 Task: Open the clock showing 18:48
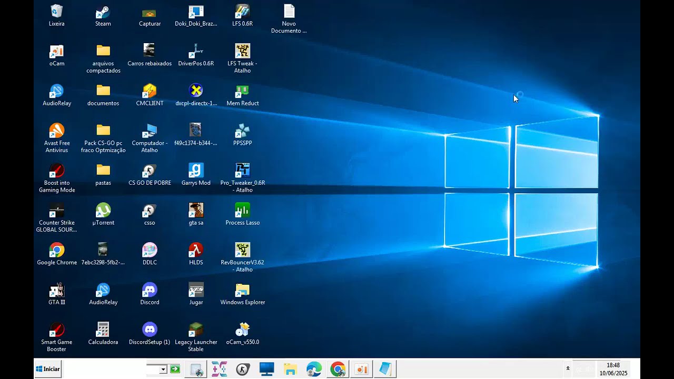pos(613,369)
